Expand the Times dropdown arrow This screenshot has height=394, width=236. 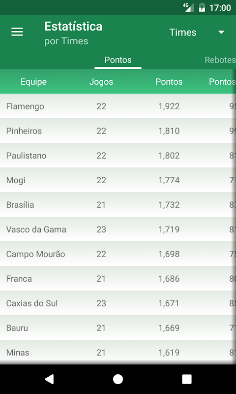[221, 32]
